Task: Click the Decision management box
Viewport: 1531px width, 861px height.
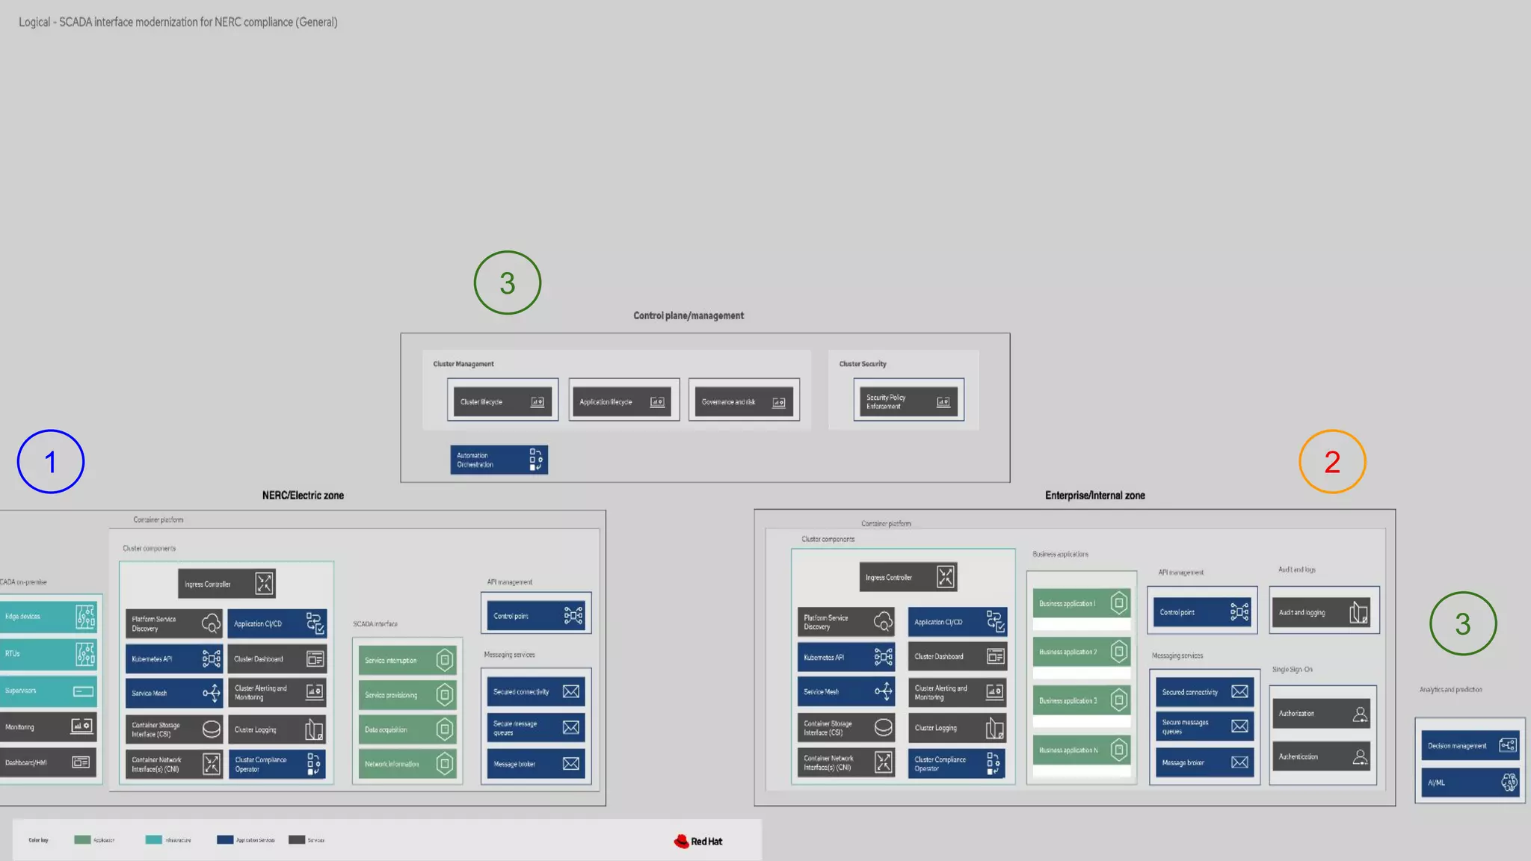Action: (x=1470, y=745)
